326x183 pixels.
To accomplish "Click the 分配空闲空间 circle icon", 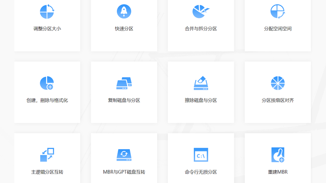I will 278,11.
